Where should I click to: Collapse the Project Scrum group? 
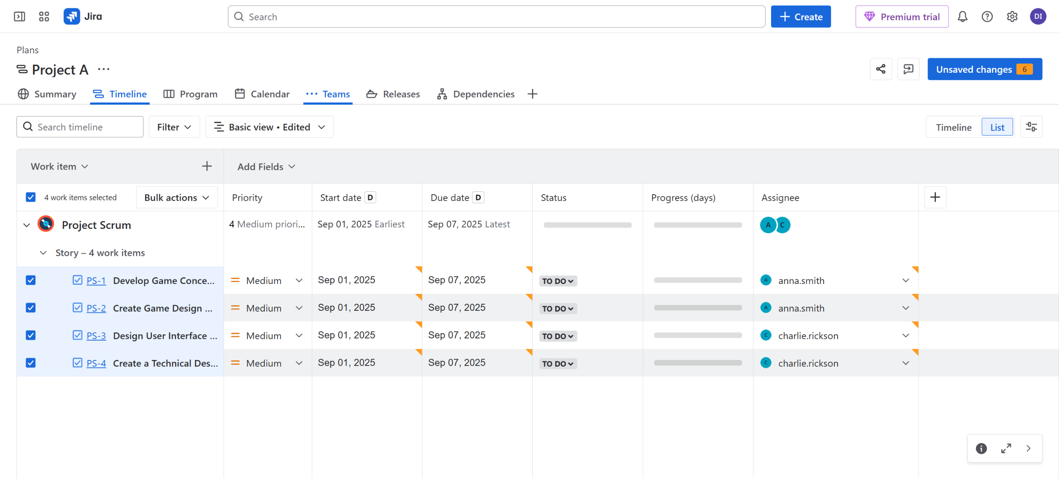coord(26,225)
